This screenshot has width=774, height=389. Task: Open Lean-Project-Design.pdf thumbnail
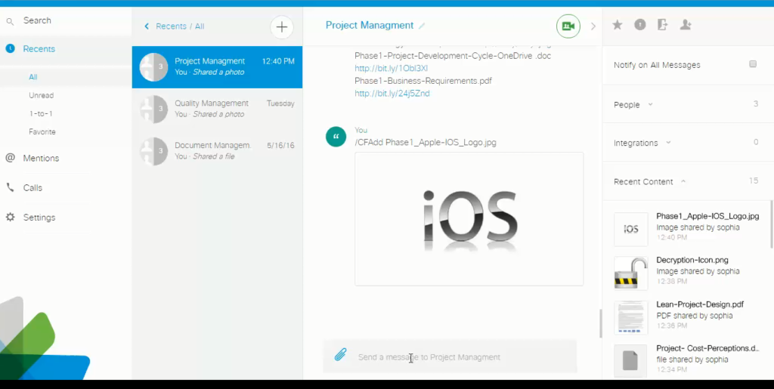631,317
